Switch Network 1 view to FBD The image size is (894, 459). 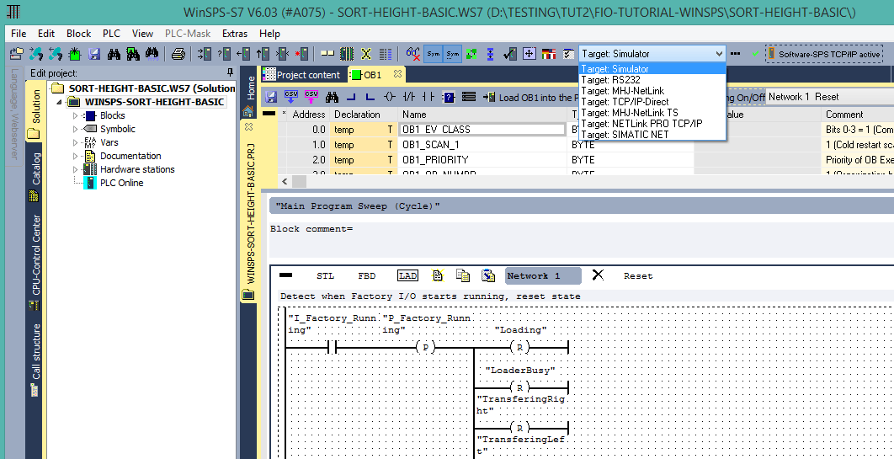[367, 276]
